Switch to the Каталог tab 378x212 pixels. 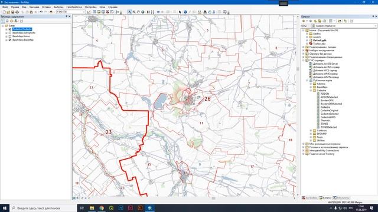click(x=325, y=198)
